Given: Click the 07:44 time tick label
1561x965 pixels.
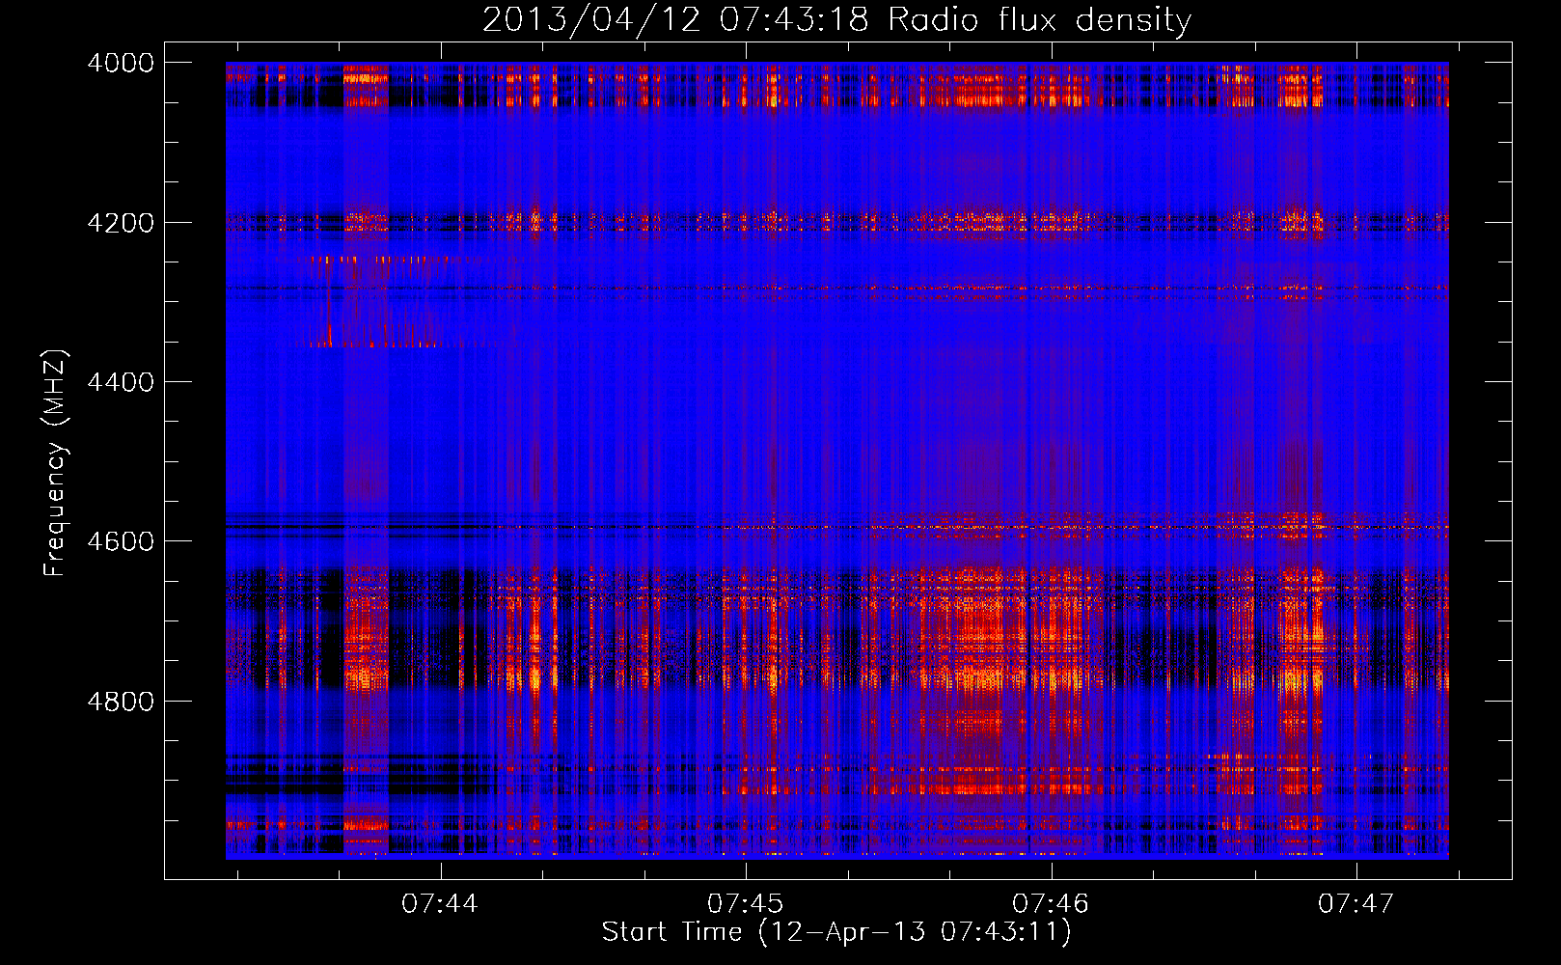Looking at the screenshot, I should (440, 903).
